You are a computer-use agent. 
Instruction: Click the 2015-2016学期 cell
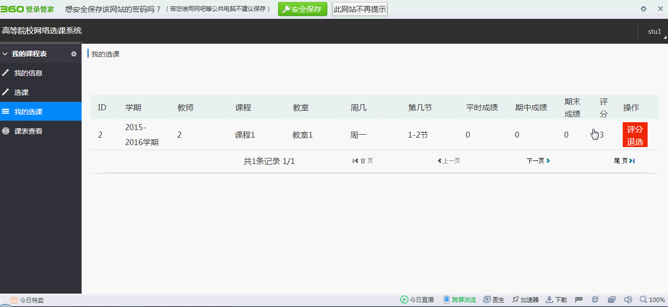(x=142, y=135)
